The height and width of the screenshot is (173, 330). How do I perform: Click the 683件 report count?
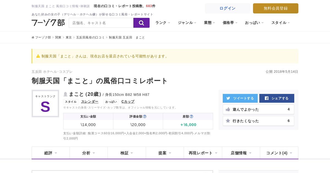pyautogui.click(x=151, y=6)
